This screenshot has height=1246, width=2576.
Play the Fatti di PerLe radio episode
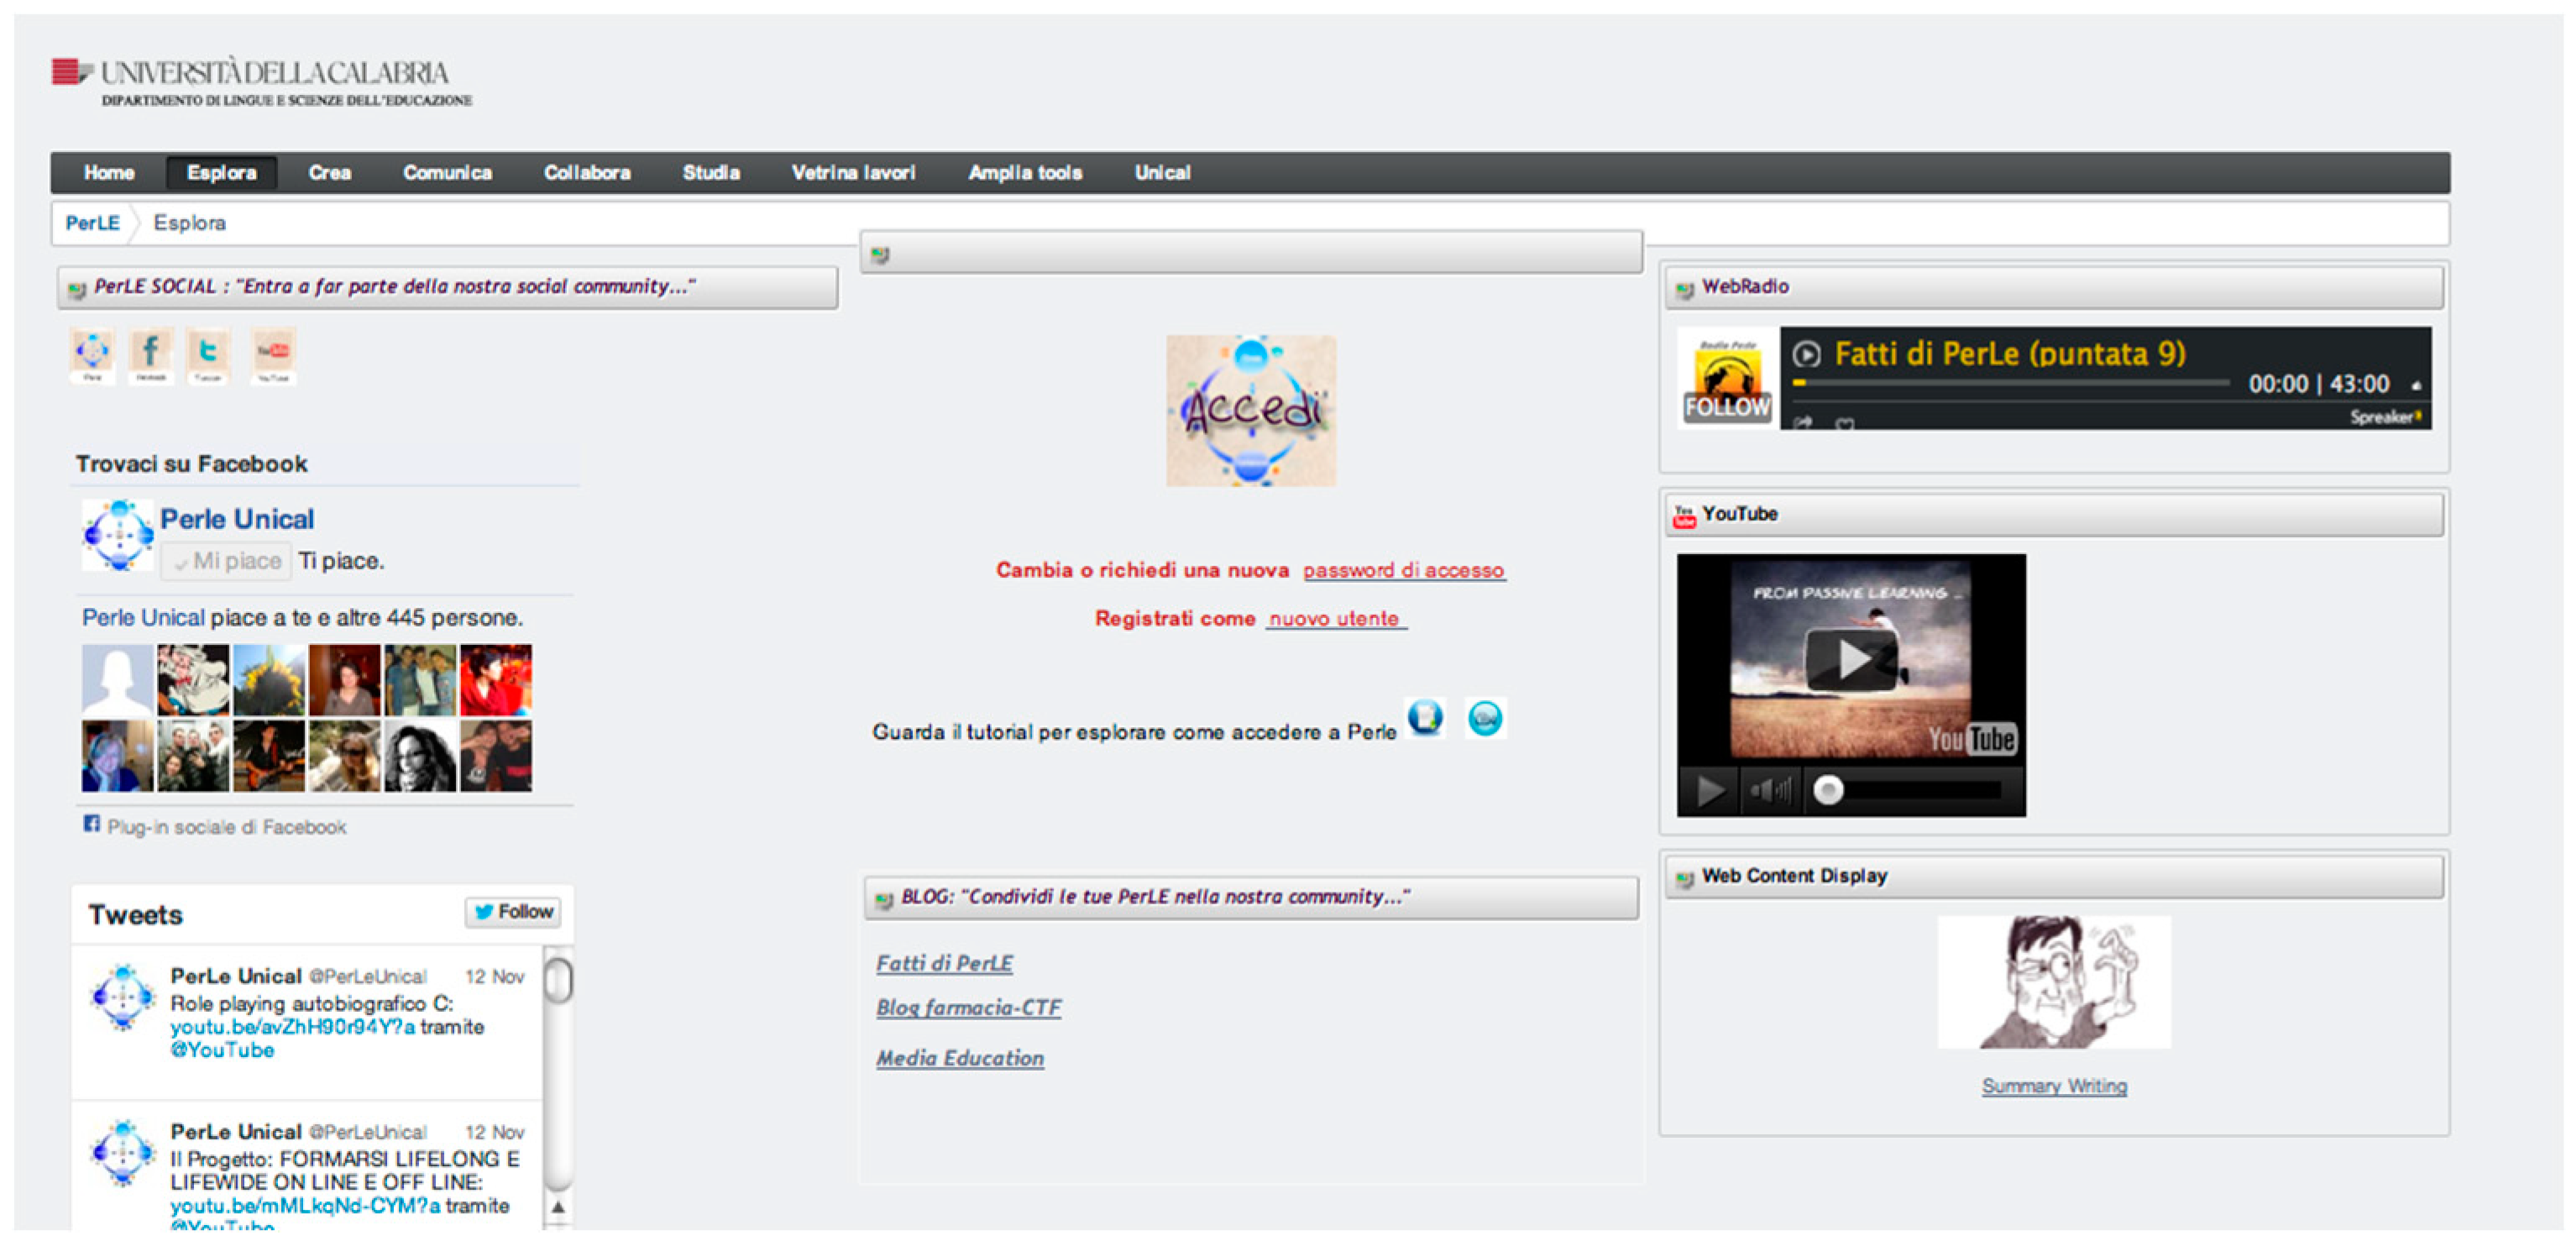[x=1806, y=354]
